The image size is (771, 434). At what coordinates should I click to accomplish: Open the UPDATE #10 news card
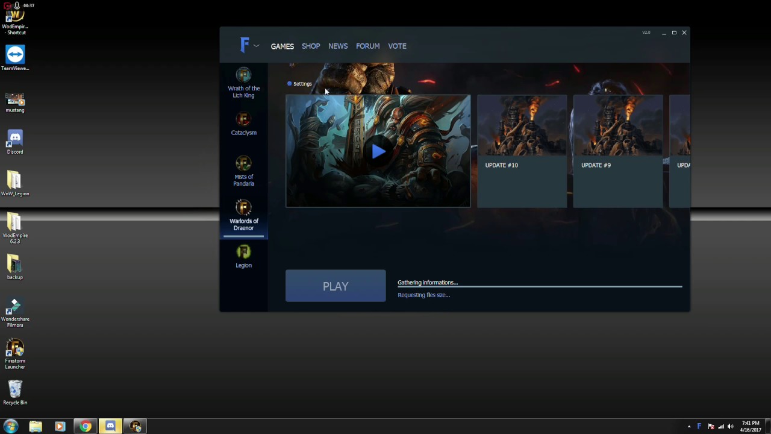(x=522, y=151)
